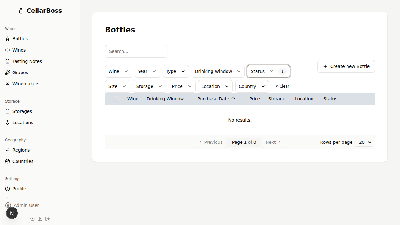Click the Tasting Notes clipboard icon
Screen dimensions: 400x225
tap(7, 61)
